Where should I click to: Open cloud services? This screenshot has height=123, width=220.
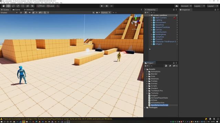tap(176, 6)
